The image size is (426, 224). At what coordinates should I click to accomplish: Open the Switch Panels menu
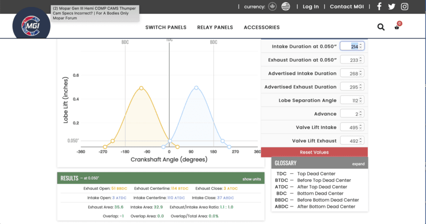click(166, 27)
